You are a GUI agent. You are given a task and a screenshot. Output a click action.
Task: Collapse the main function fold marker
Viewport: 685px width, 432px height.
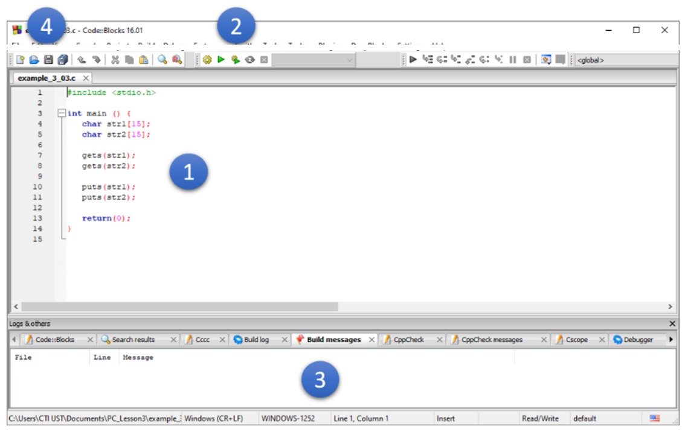(x=61, y=113)
